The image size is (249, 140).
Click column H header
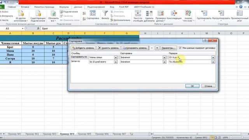[x=145, y=33]
